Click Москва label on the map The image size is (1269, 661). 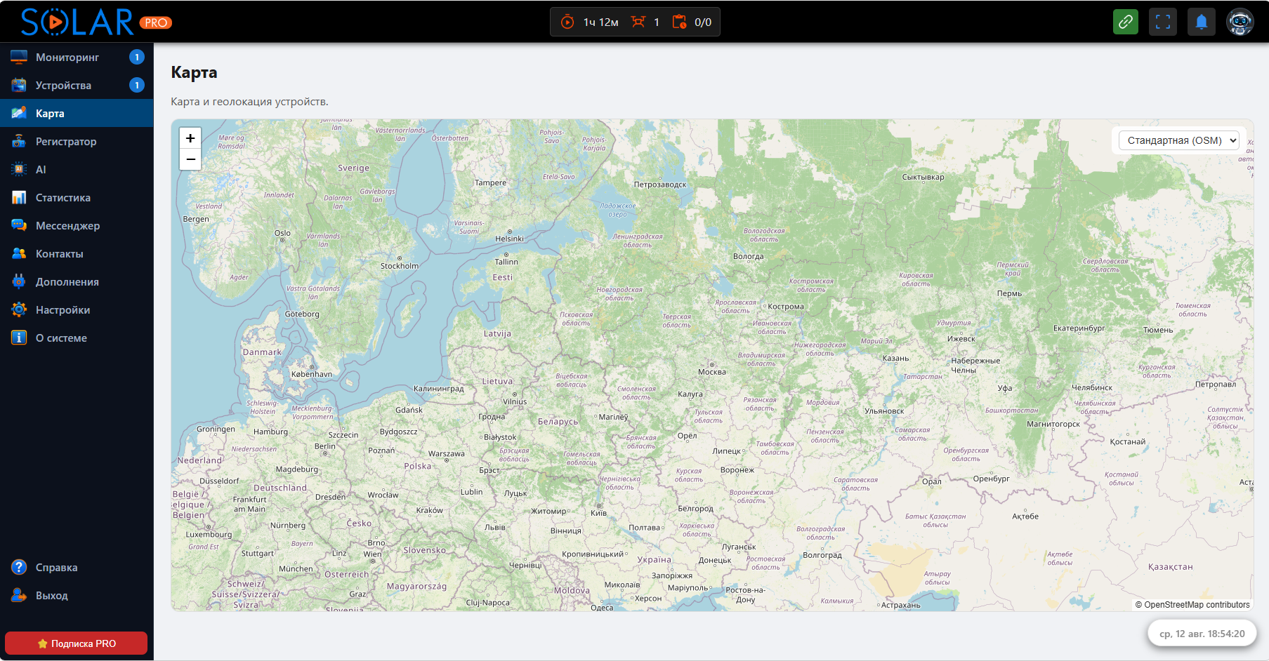point(712,372)
